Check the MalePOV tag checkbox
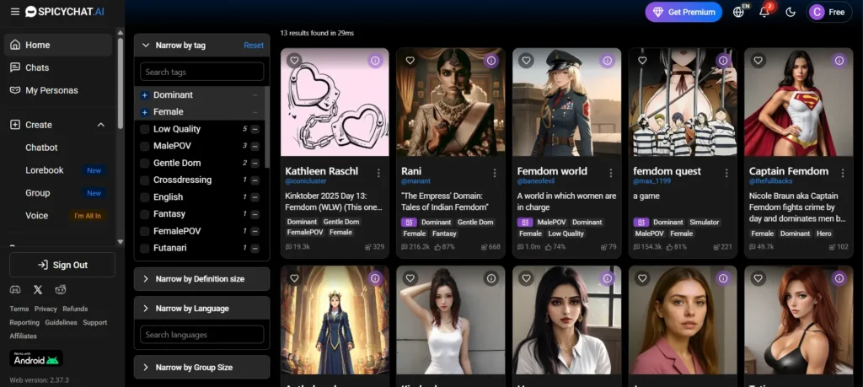863x387 pixels. 145,147
